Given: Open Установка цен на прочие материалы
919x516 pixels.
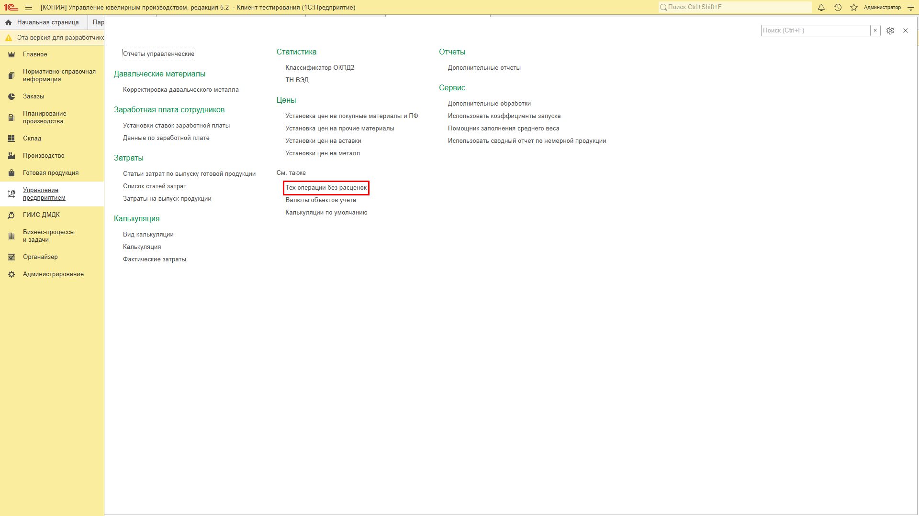Looking at the screenshot, I should 340,129.
